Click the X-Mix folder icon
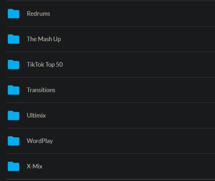Viewport: 215px width, 181px height. [14, 166]
